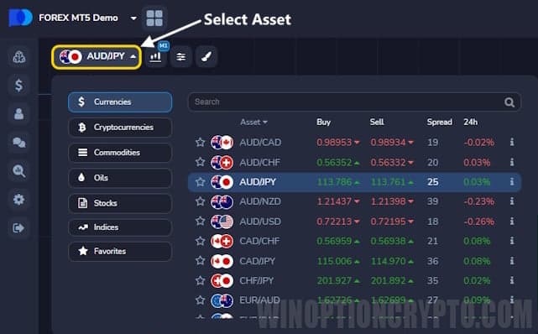Open the cubes sidebar icon

18,57
